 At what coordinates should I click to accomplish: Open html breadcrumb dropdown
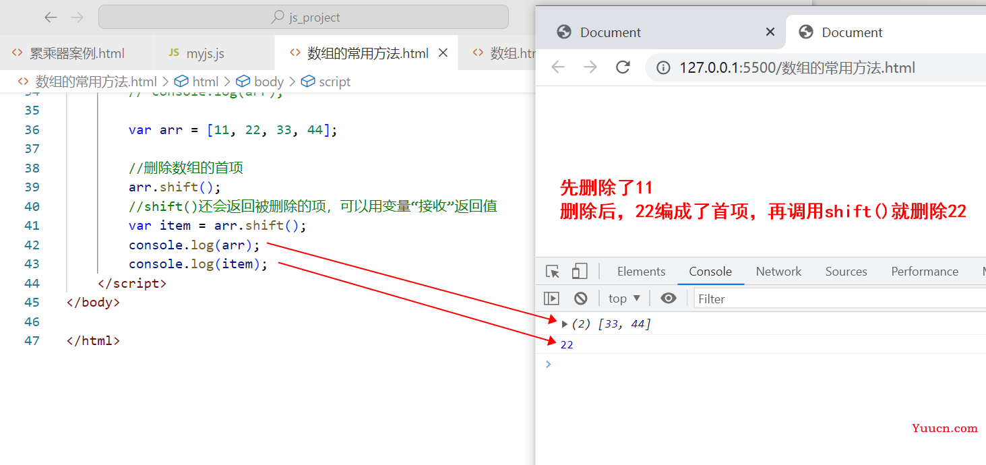coord(197,82)
